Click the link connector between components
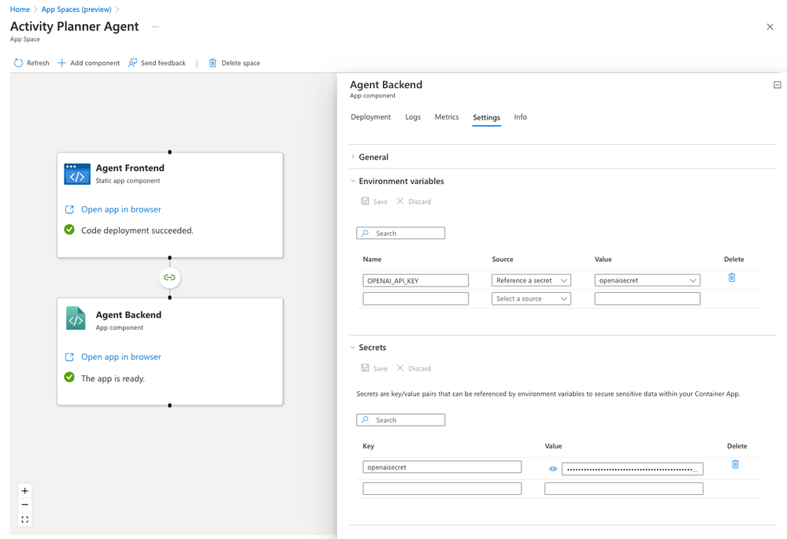 tap(169, 278)
